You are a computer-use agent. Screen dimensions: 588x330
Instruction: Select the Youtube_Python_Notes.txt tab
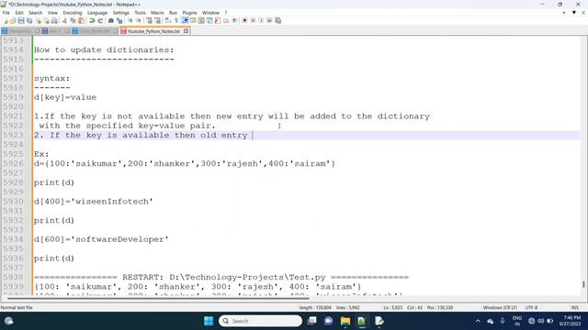point(153,31)
